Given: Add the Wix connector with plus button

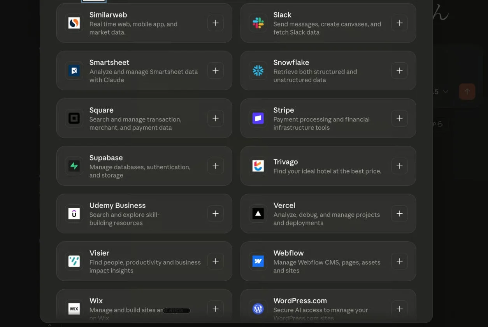Looking at the screenshot, I should [x=216, y=309].
